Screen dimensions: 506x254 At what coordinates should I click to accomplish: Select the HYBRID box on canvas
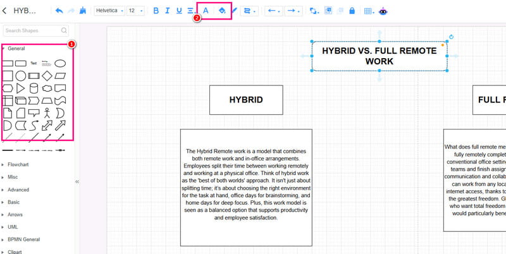click(x=246, y=100)
